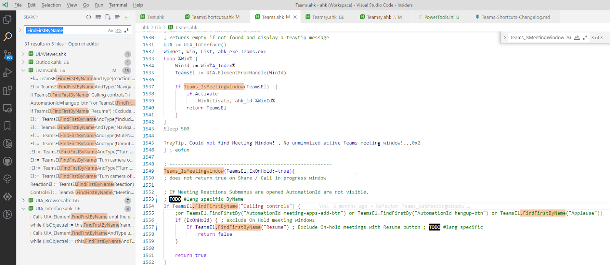Open result 'If TeamsEl.FindFirstByName("Resume") ; Exclude...'
Screen dimensions: 610x265
[x=82, y=111]
